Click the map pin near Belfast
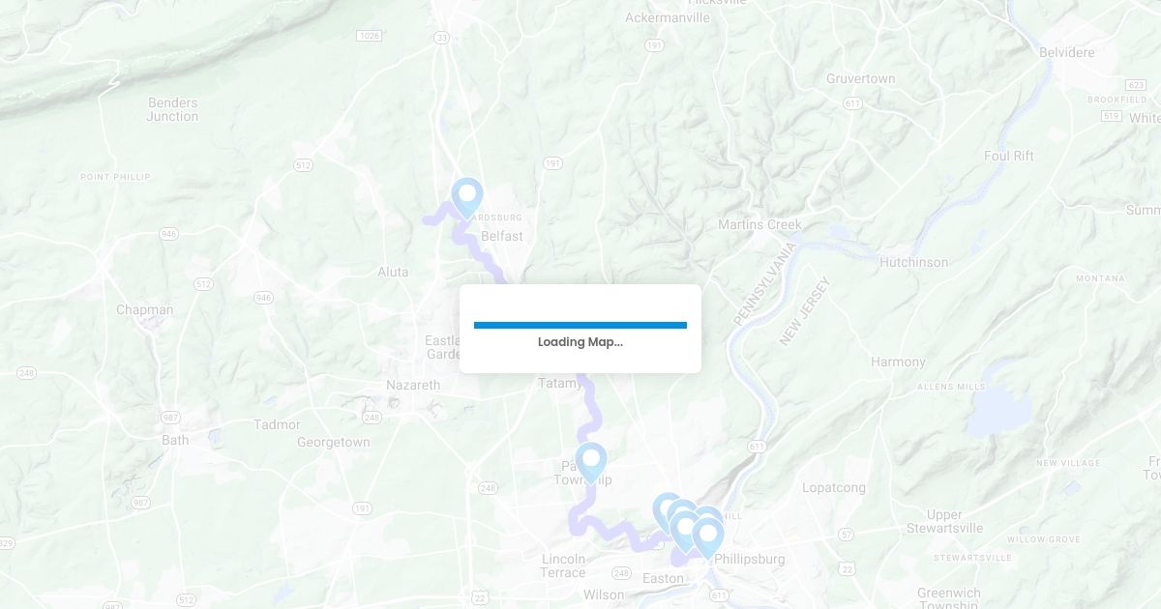The width and height of the screenshot is (1161, 609). tap(467, 197)
